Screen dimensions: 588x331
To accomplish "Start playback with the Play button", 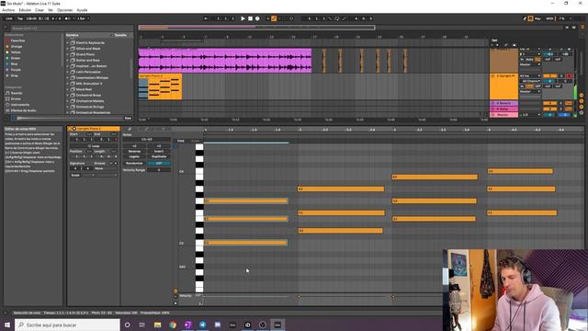I will tap(243, 18).
